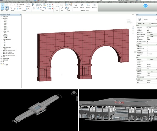Switch to the 插入 ribbon tab
The height and width of the screenshot is (131, 157).
19,2
